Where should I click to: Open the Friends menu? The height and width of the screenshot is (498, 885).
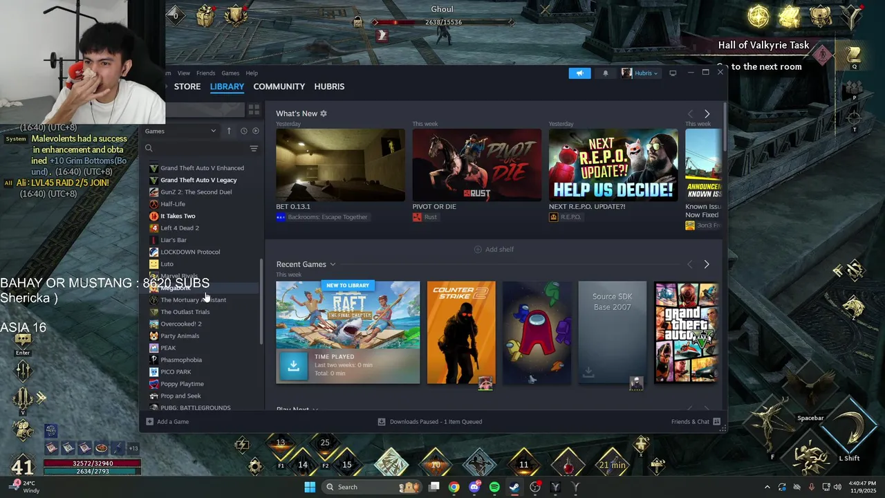click(205, 73)
